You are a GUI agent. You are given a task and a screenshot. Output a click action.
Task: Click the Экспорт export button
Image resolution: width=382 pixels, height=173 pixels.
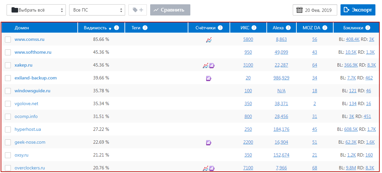358,10
